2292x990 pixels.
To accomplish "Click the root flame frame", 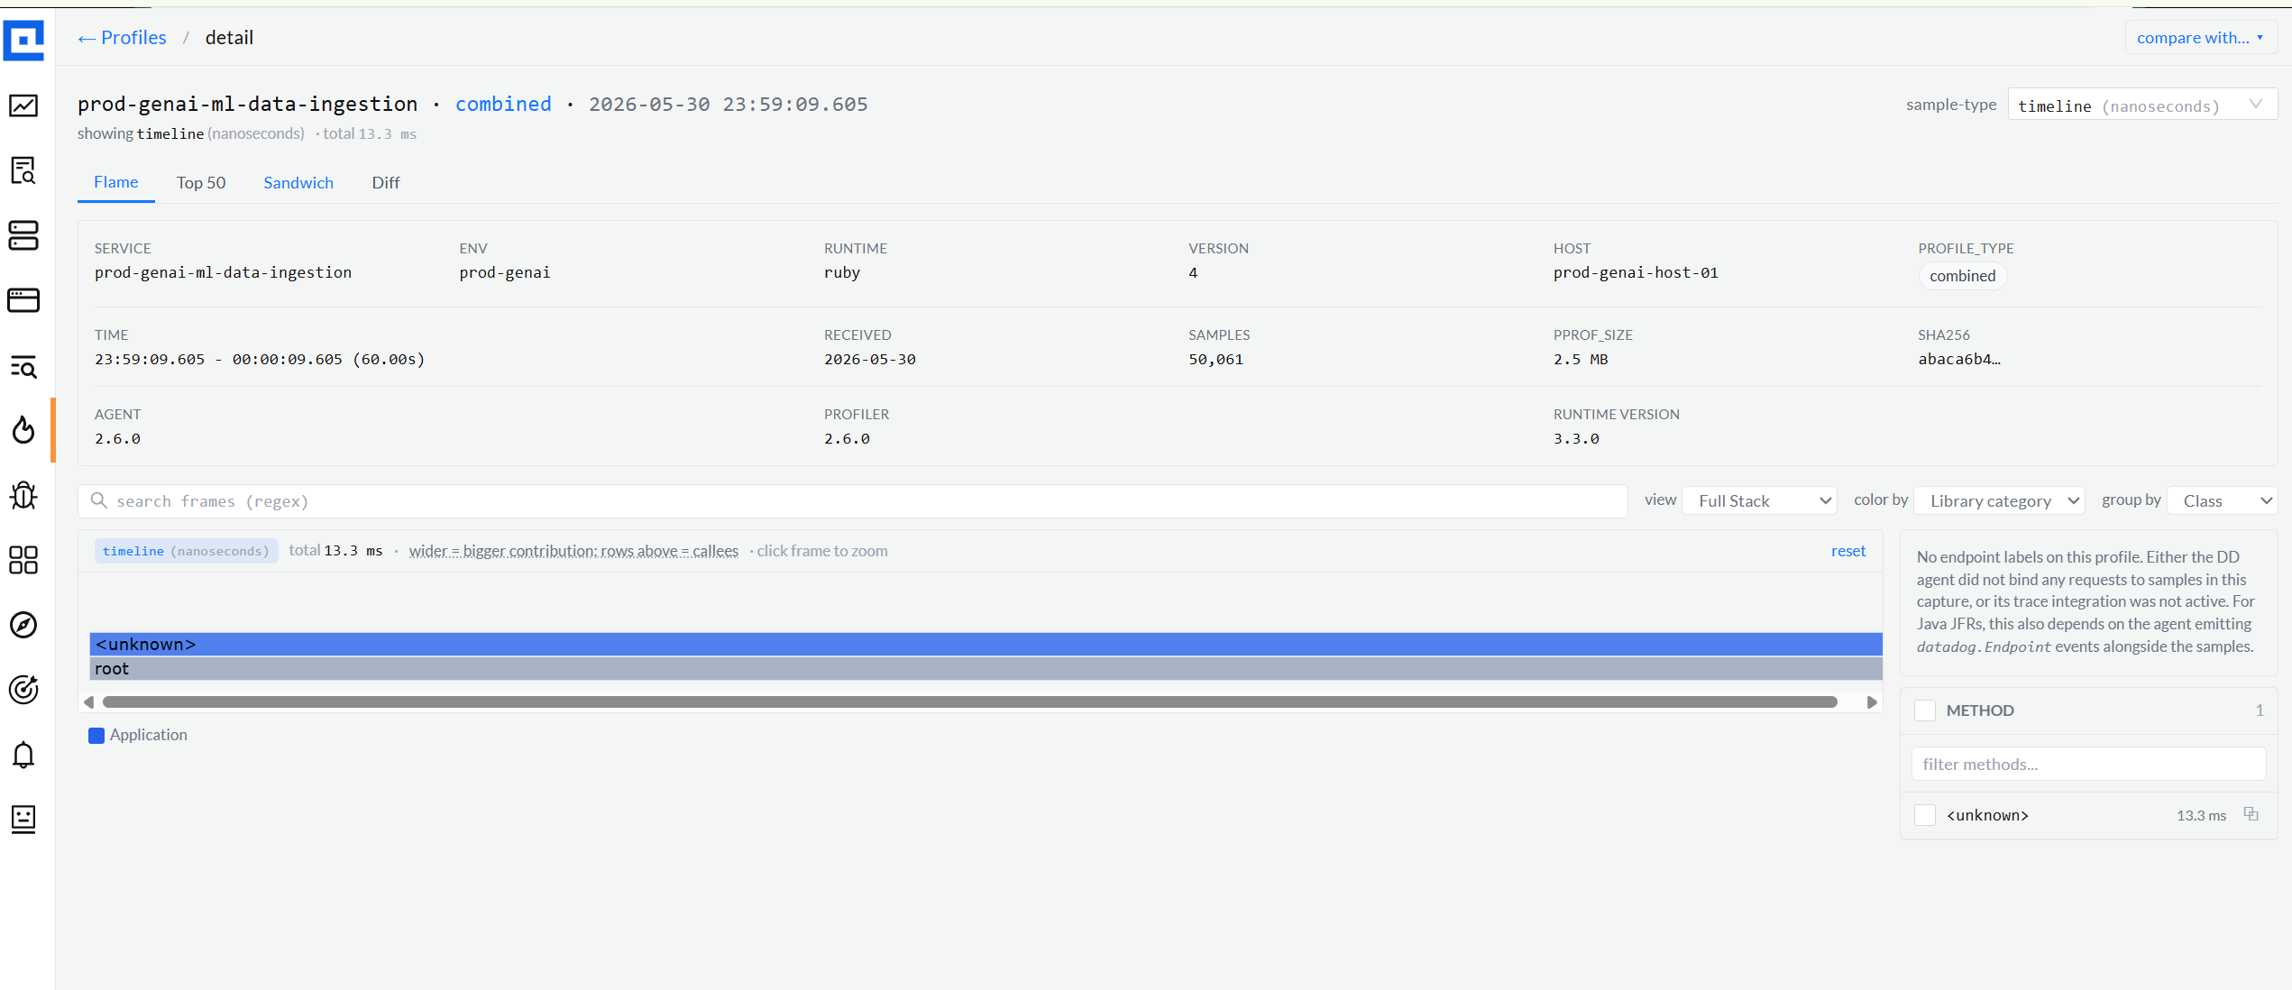I will (x=986, y=668).
